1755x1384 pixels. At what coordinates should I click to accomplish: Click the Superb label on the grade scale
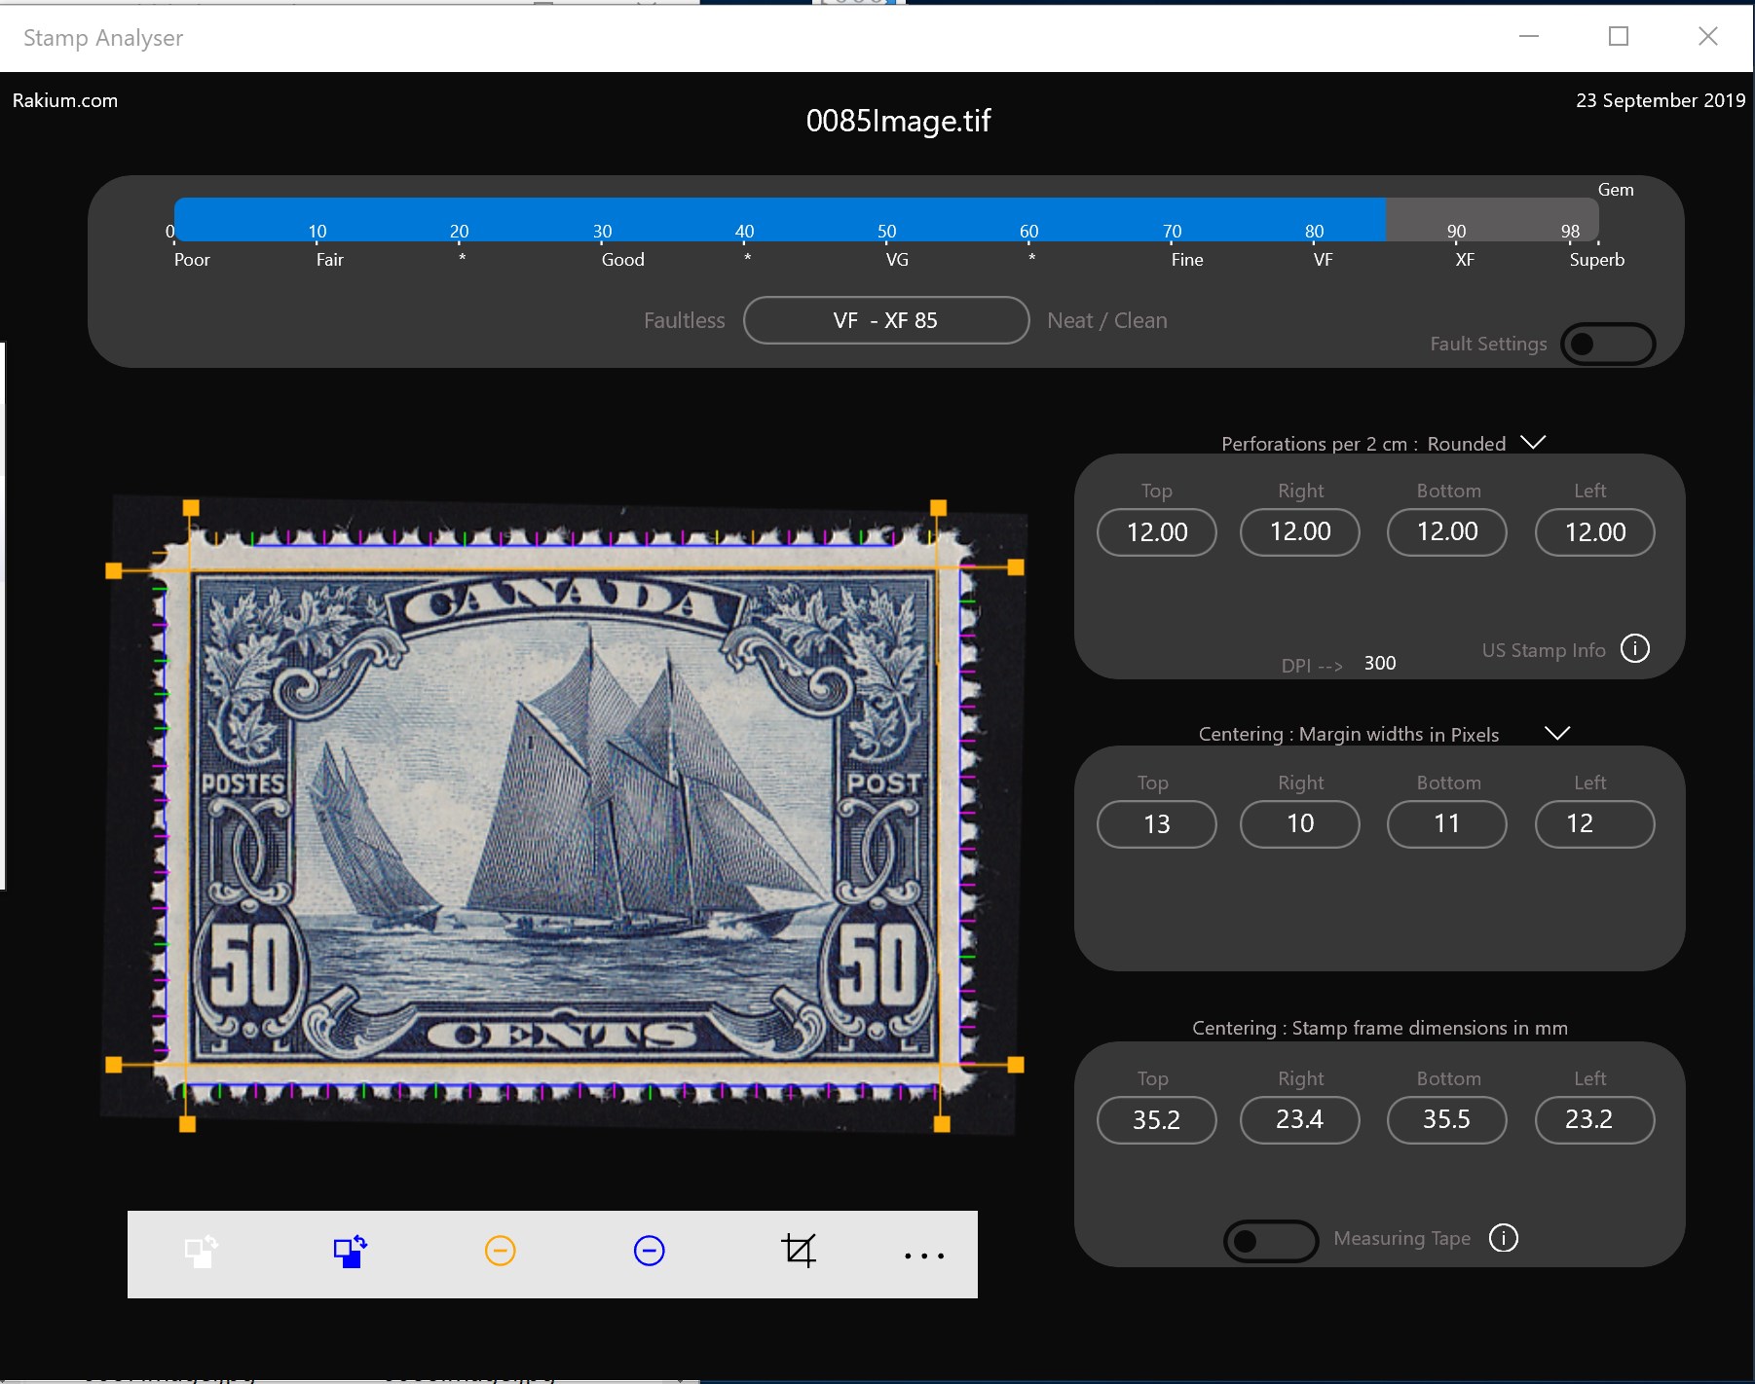[1597, 260]
